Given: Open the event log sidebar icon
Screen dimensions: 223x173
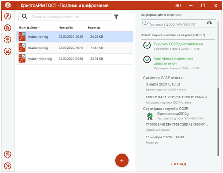Looking at the screenshot, I should 7,154.
